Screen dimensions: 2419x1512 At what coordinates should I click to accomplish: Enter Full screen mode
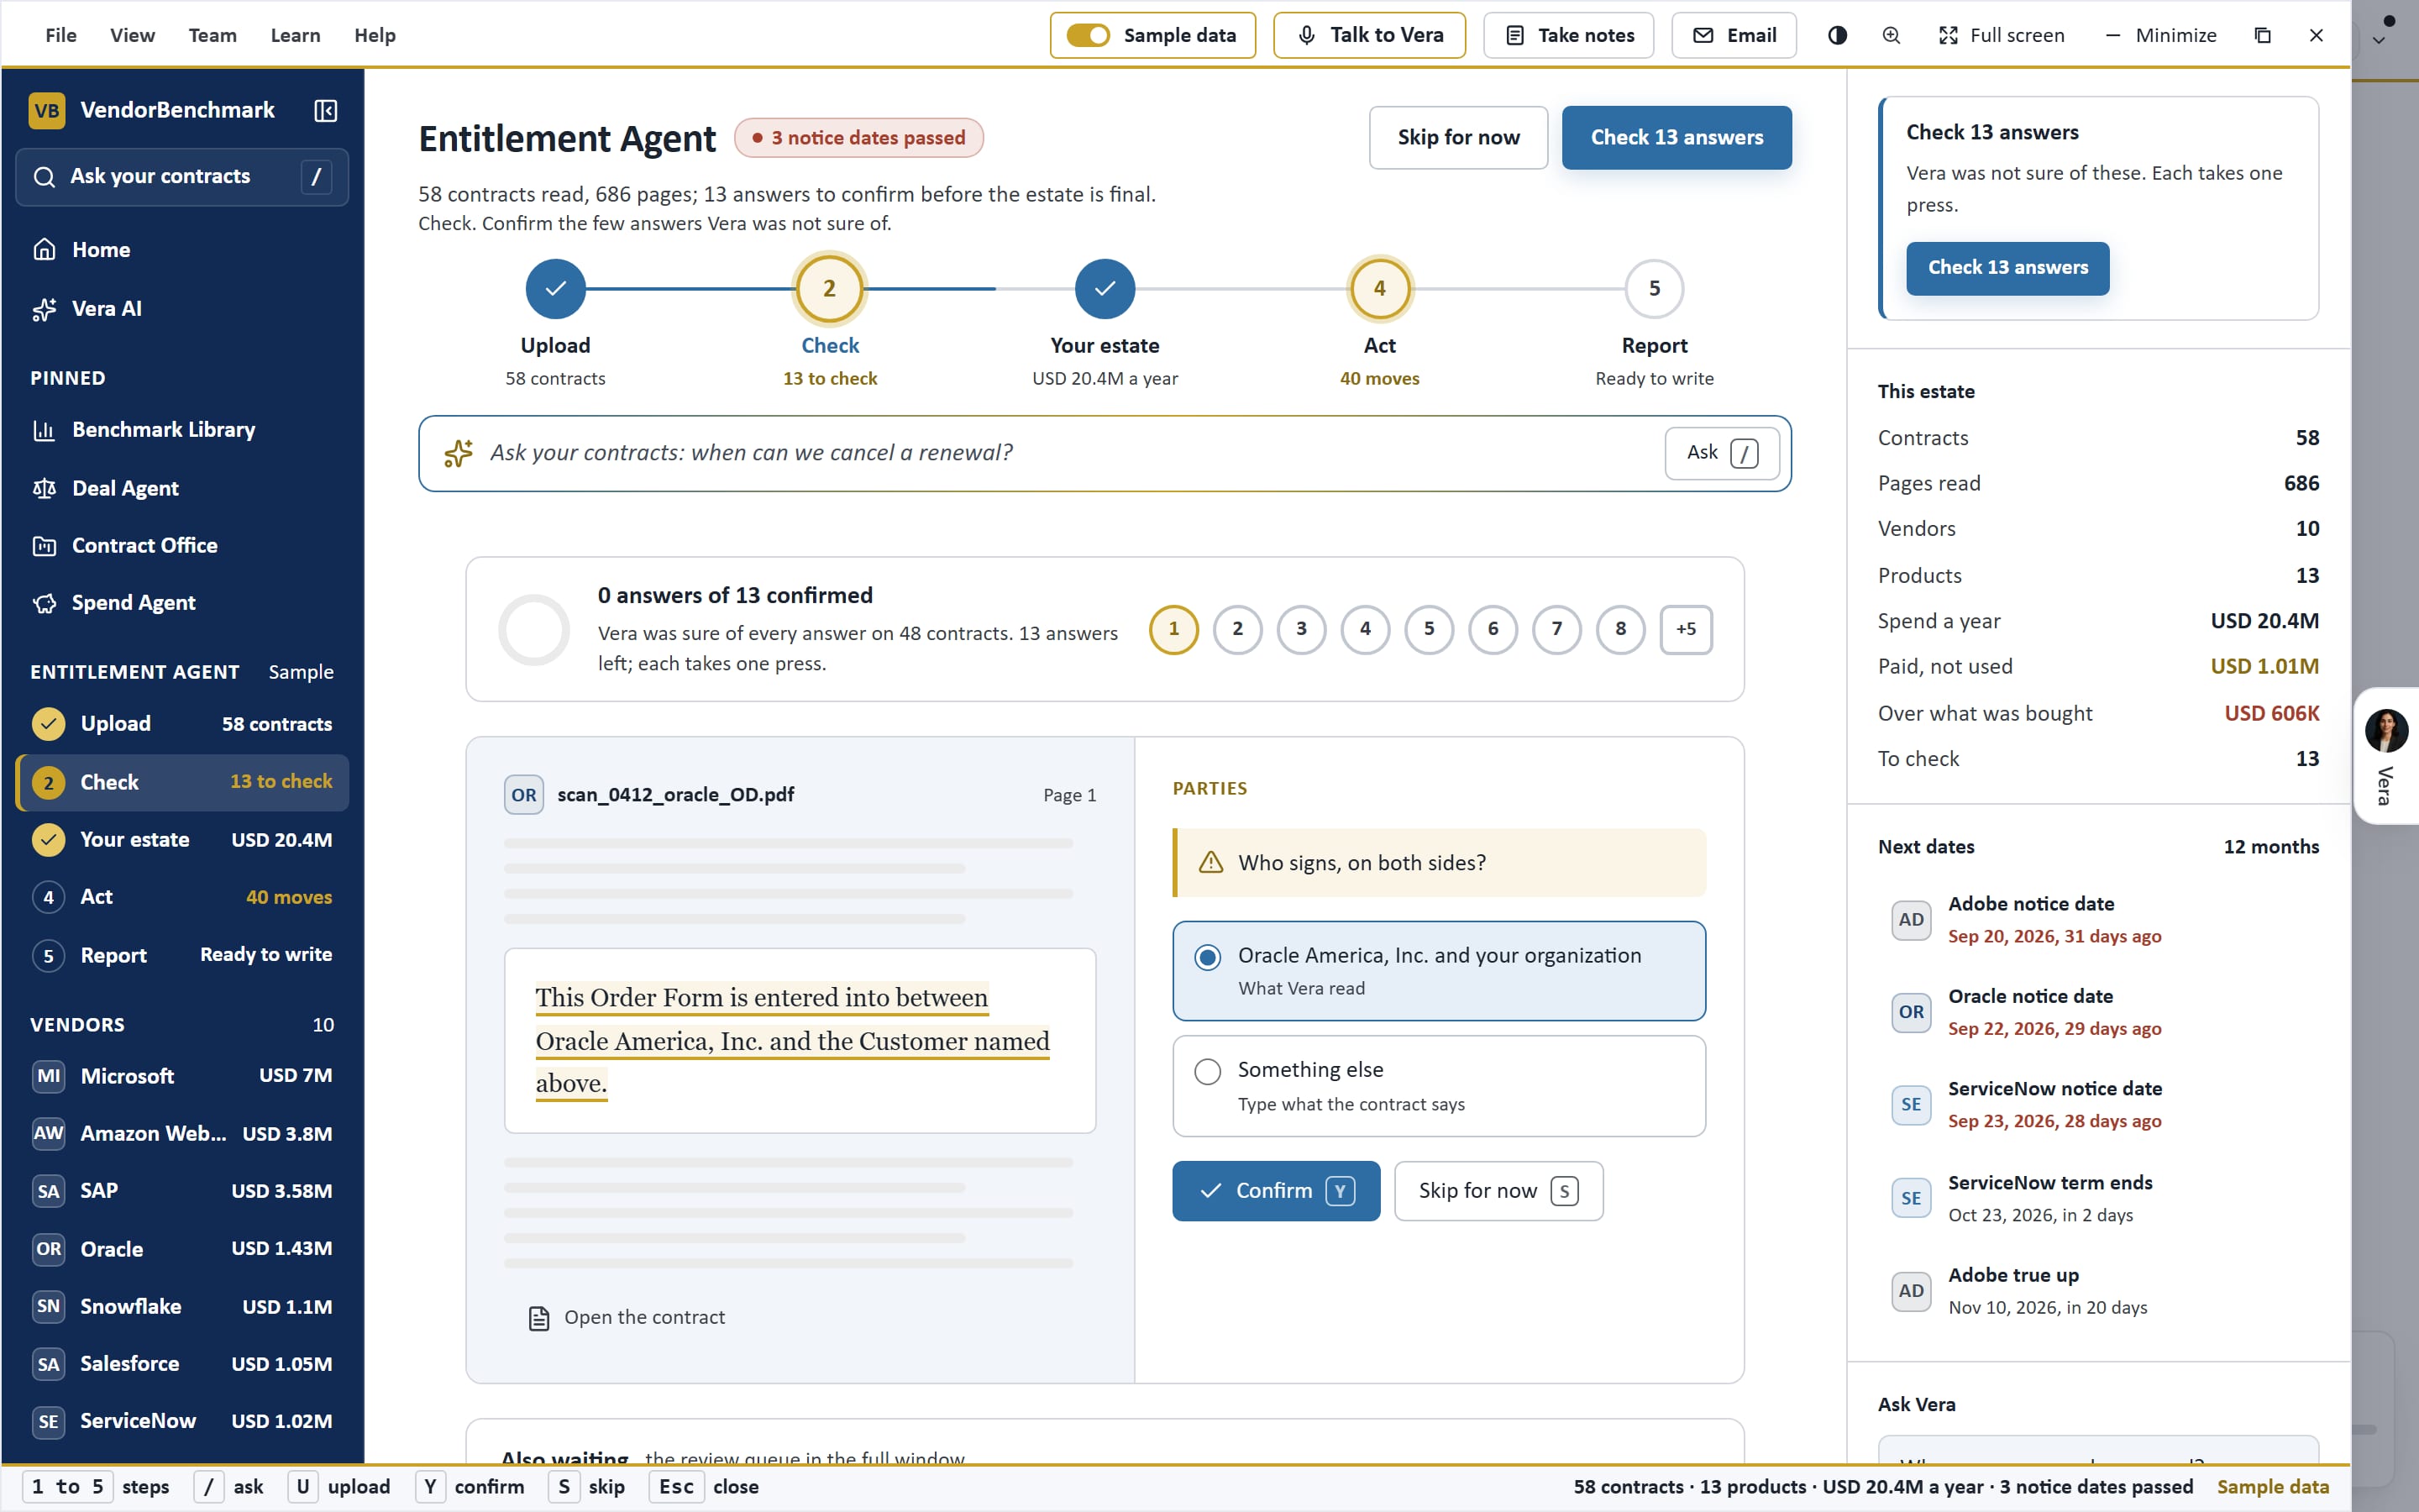pos(2000,35)
